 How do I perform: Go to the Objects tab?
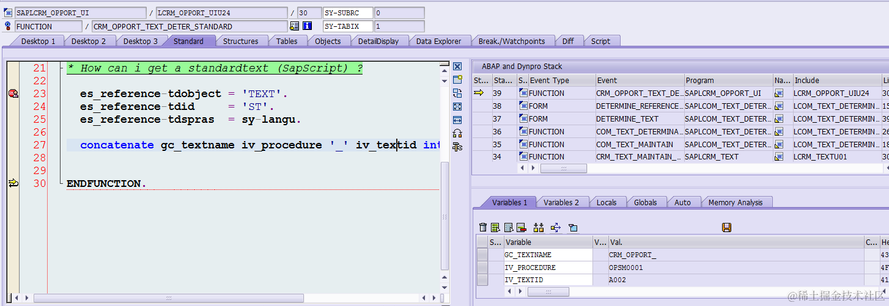[328, 41]
